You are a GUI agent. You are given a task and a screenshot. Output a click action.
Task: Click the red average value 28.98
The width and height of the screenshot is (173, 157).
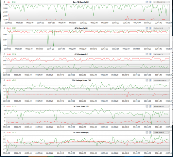point(9,132)
